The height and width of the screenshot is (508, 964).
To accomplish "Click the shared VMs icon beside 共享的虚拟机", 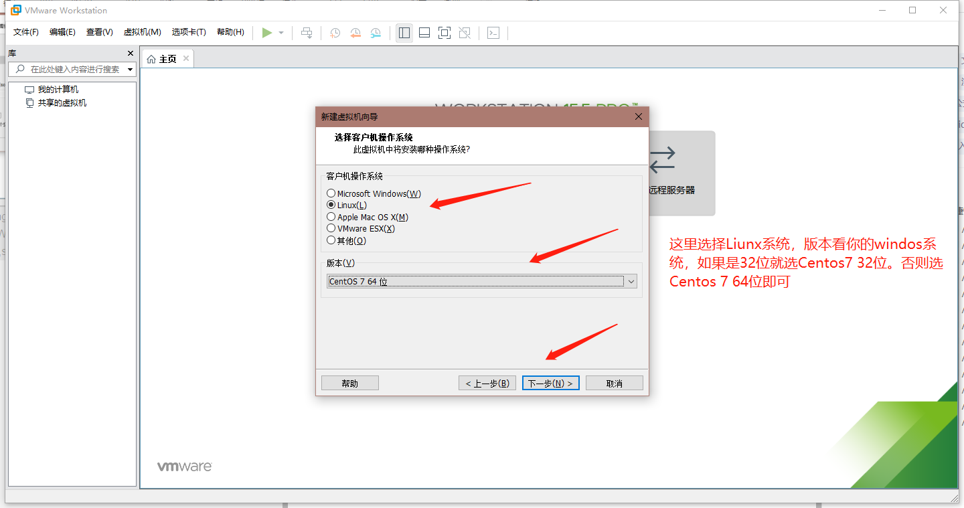I will 29,103.
